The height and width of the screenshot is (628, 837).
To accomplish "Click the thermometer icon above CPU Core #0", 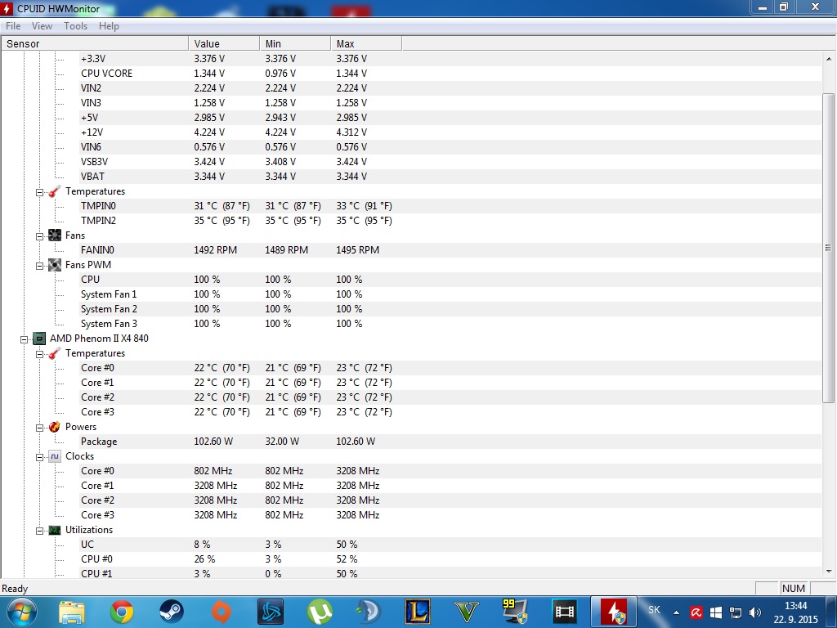I will coord(55,353).
